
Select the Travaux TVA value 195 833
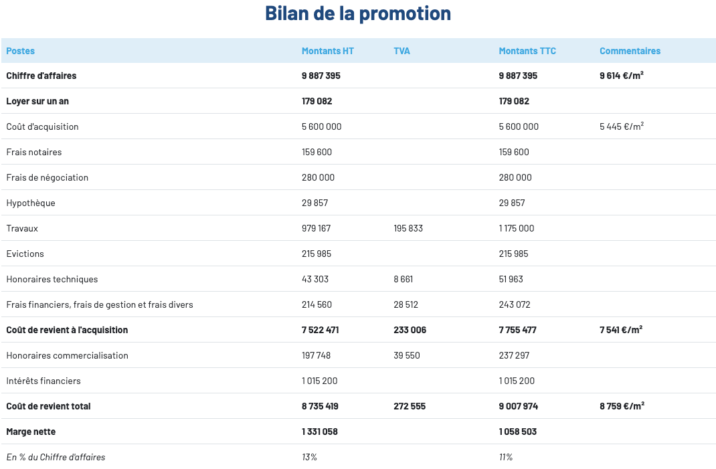(408, 228)
